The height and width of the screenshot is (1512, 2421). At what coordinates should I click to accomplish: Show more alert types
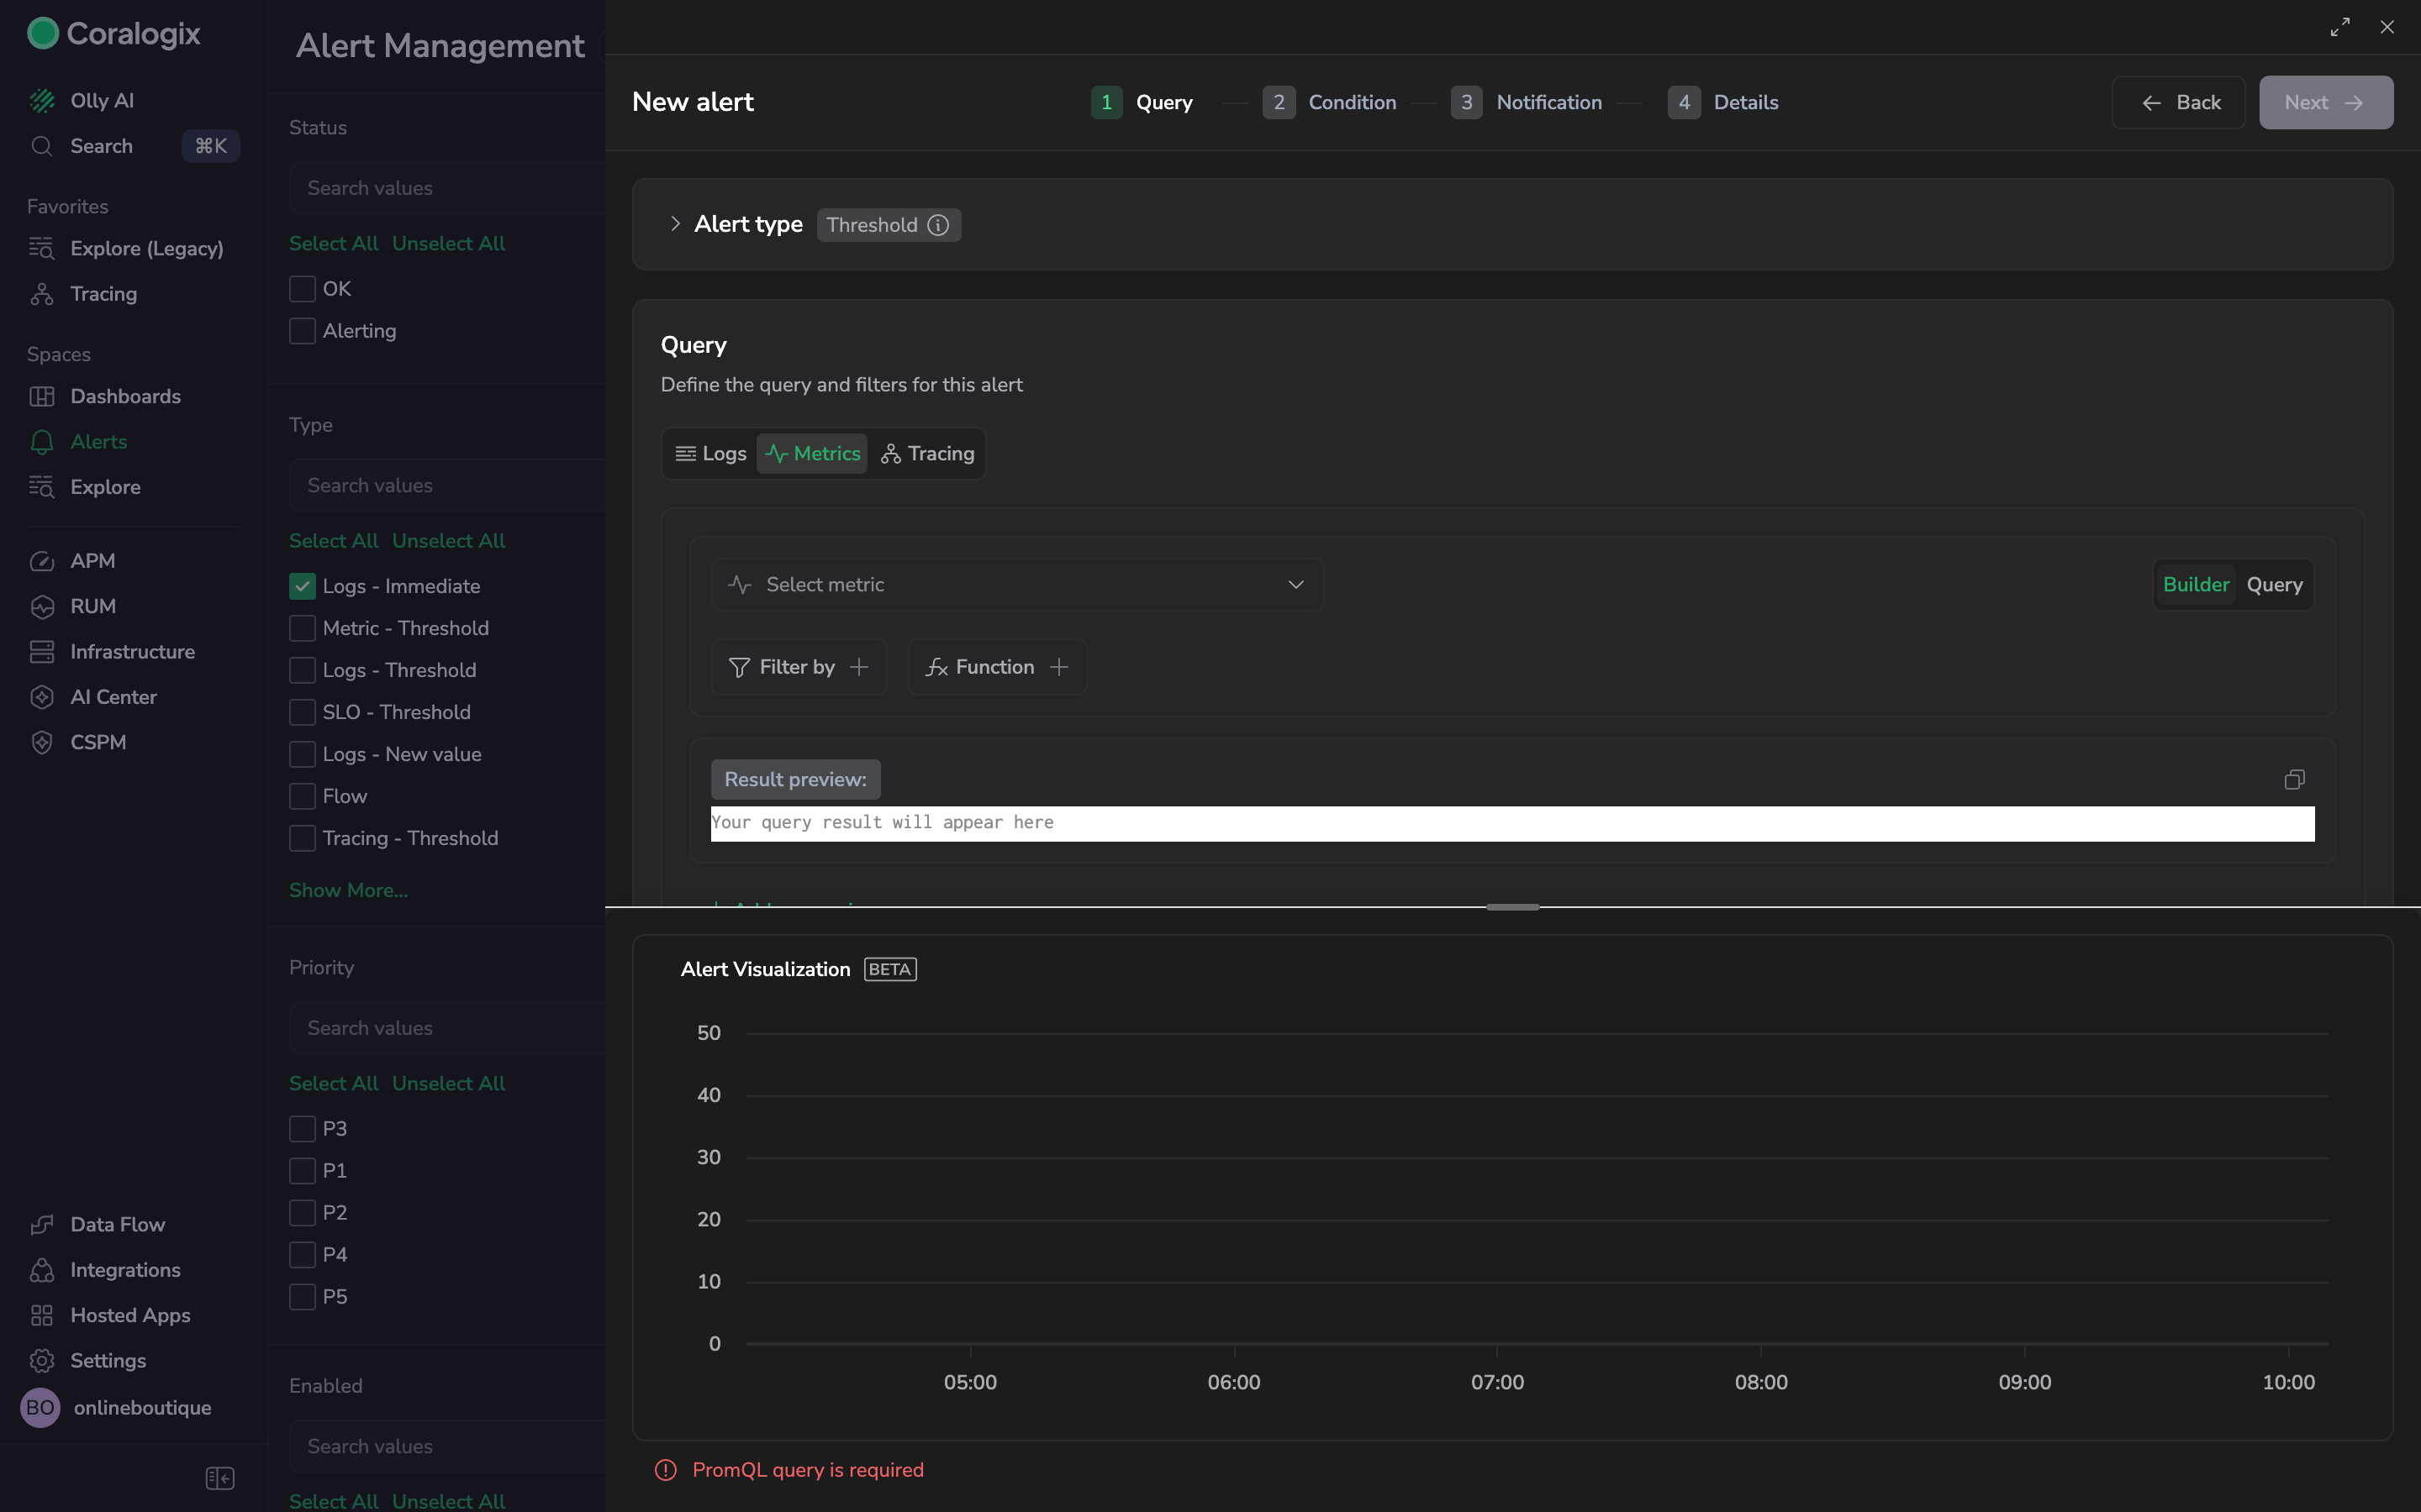click(348, 890)
